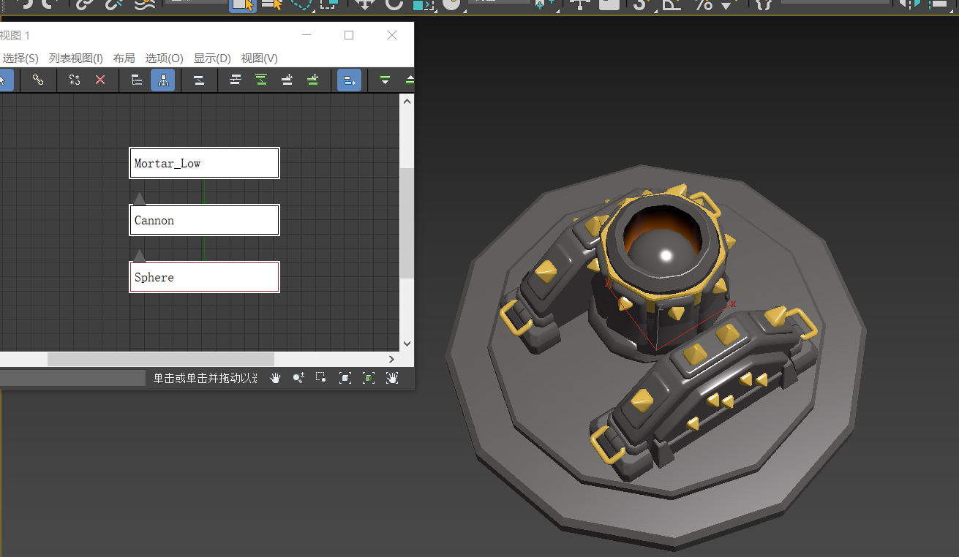Viewport: 959px width, 557px height.
Task: Collapse the arrow above the Cannon node
Action: pos(139,198)
